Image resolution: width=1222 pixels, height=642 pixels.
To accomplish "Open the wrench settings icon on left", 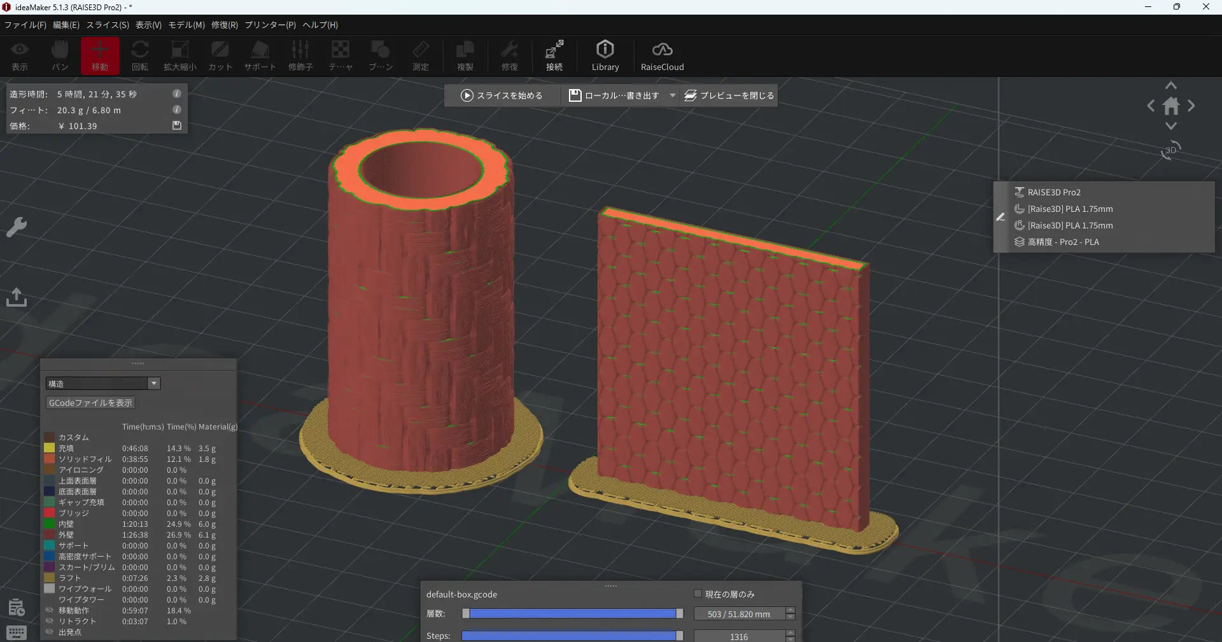I will click(17, 227).
